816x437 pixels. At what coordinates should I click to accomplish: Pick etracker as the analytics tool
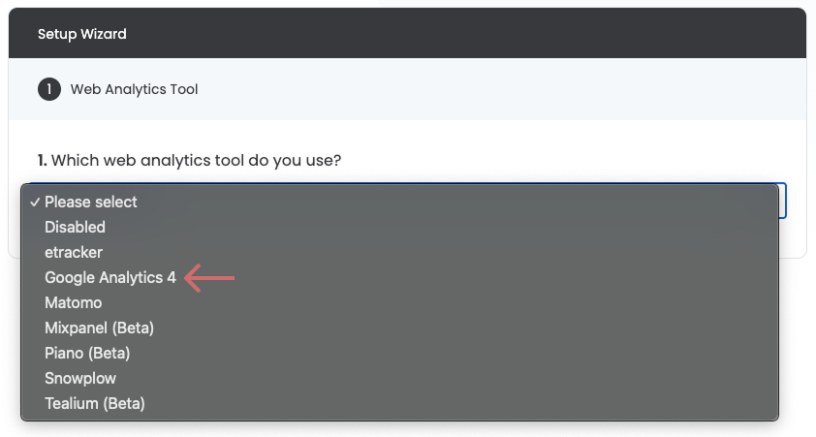(x=399, y=252)
